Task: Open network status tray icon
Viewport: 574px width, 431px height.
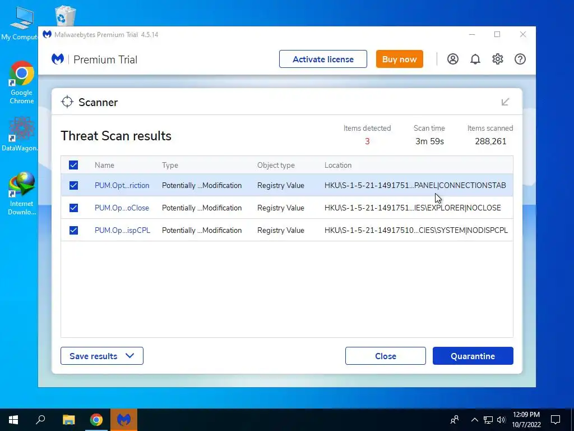Action: click(x=488, y=420)
